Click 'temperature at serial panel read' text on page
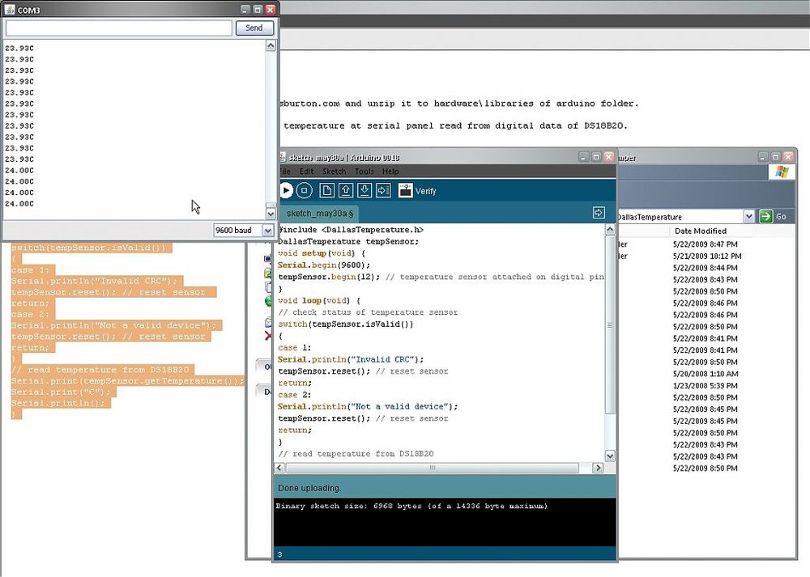Screen dimensions: 810x577 (x=375, y=125)
